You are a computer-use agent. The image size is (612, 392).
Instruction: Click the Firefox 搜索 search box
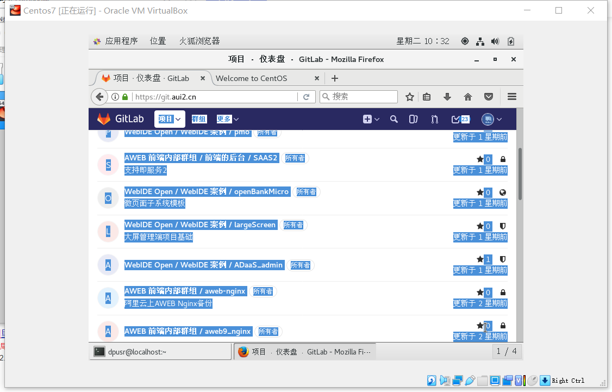[359, 97]
